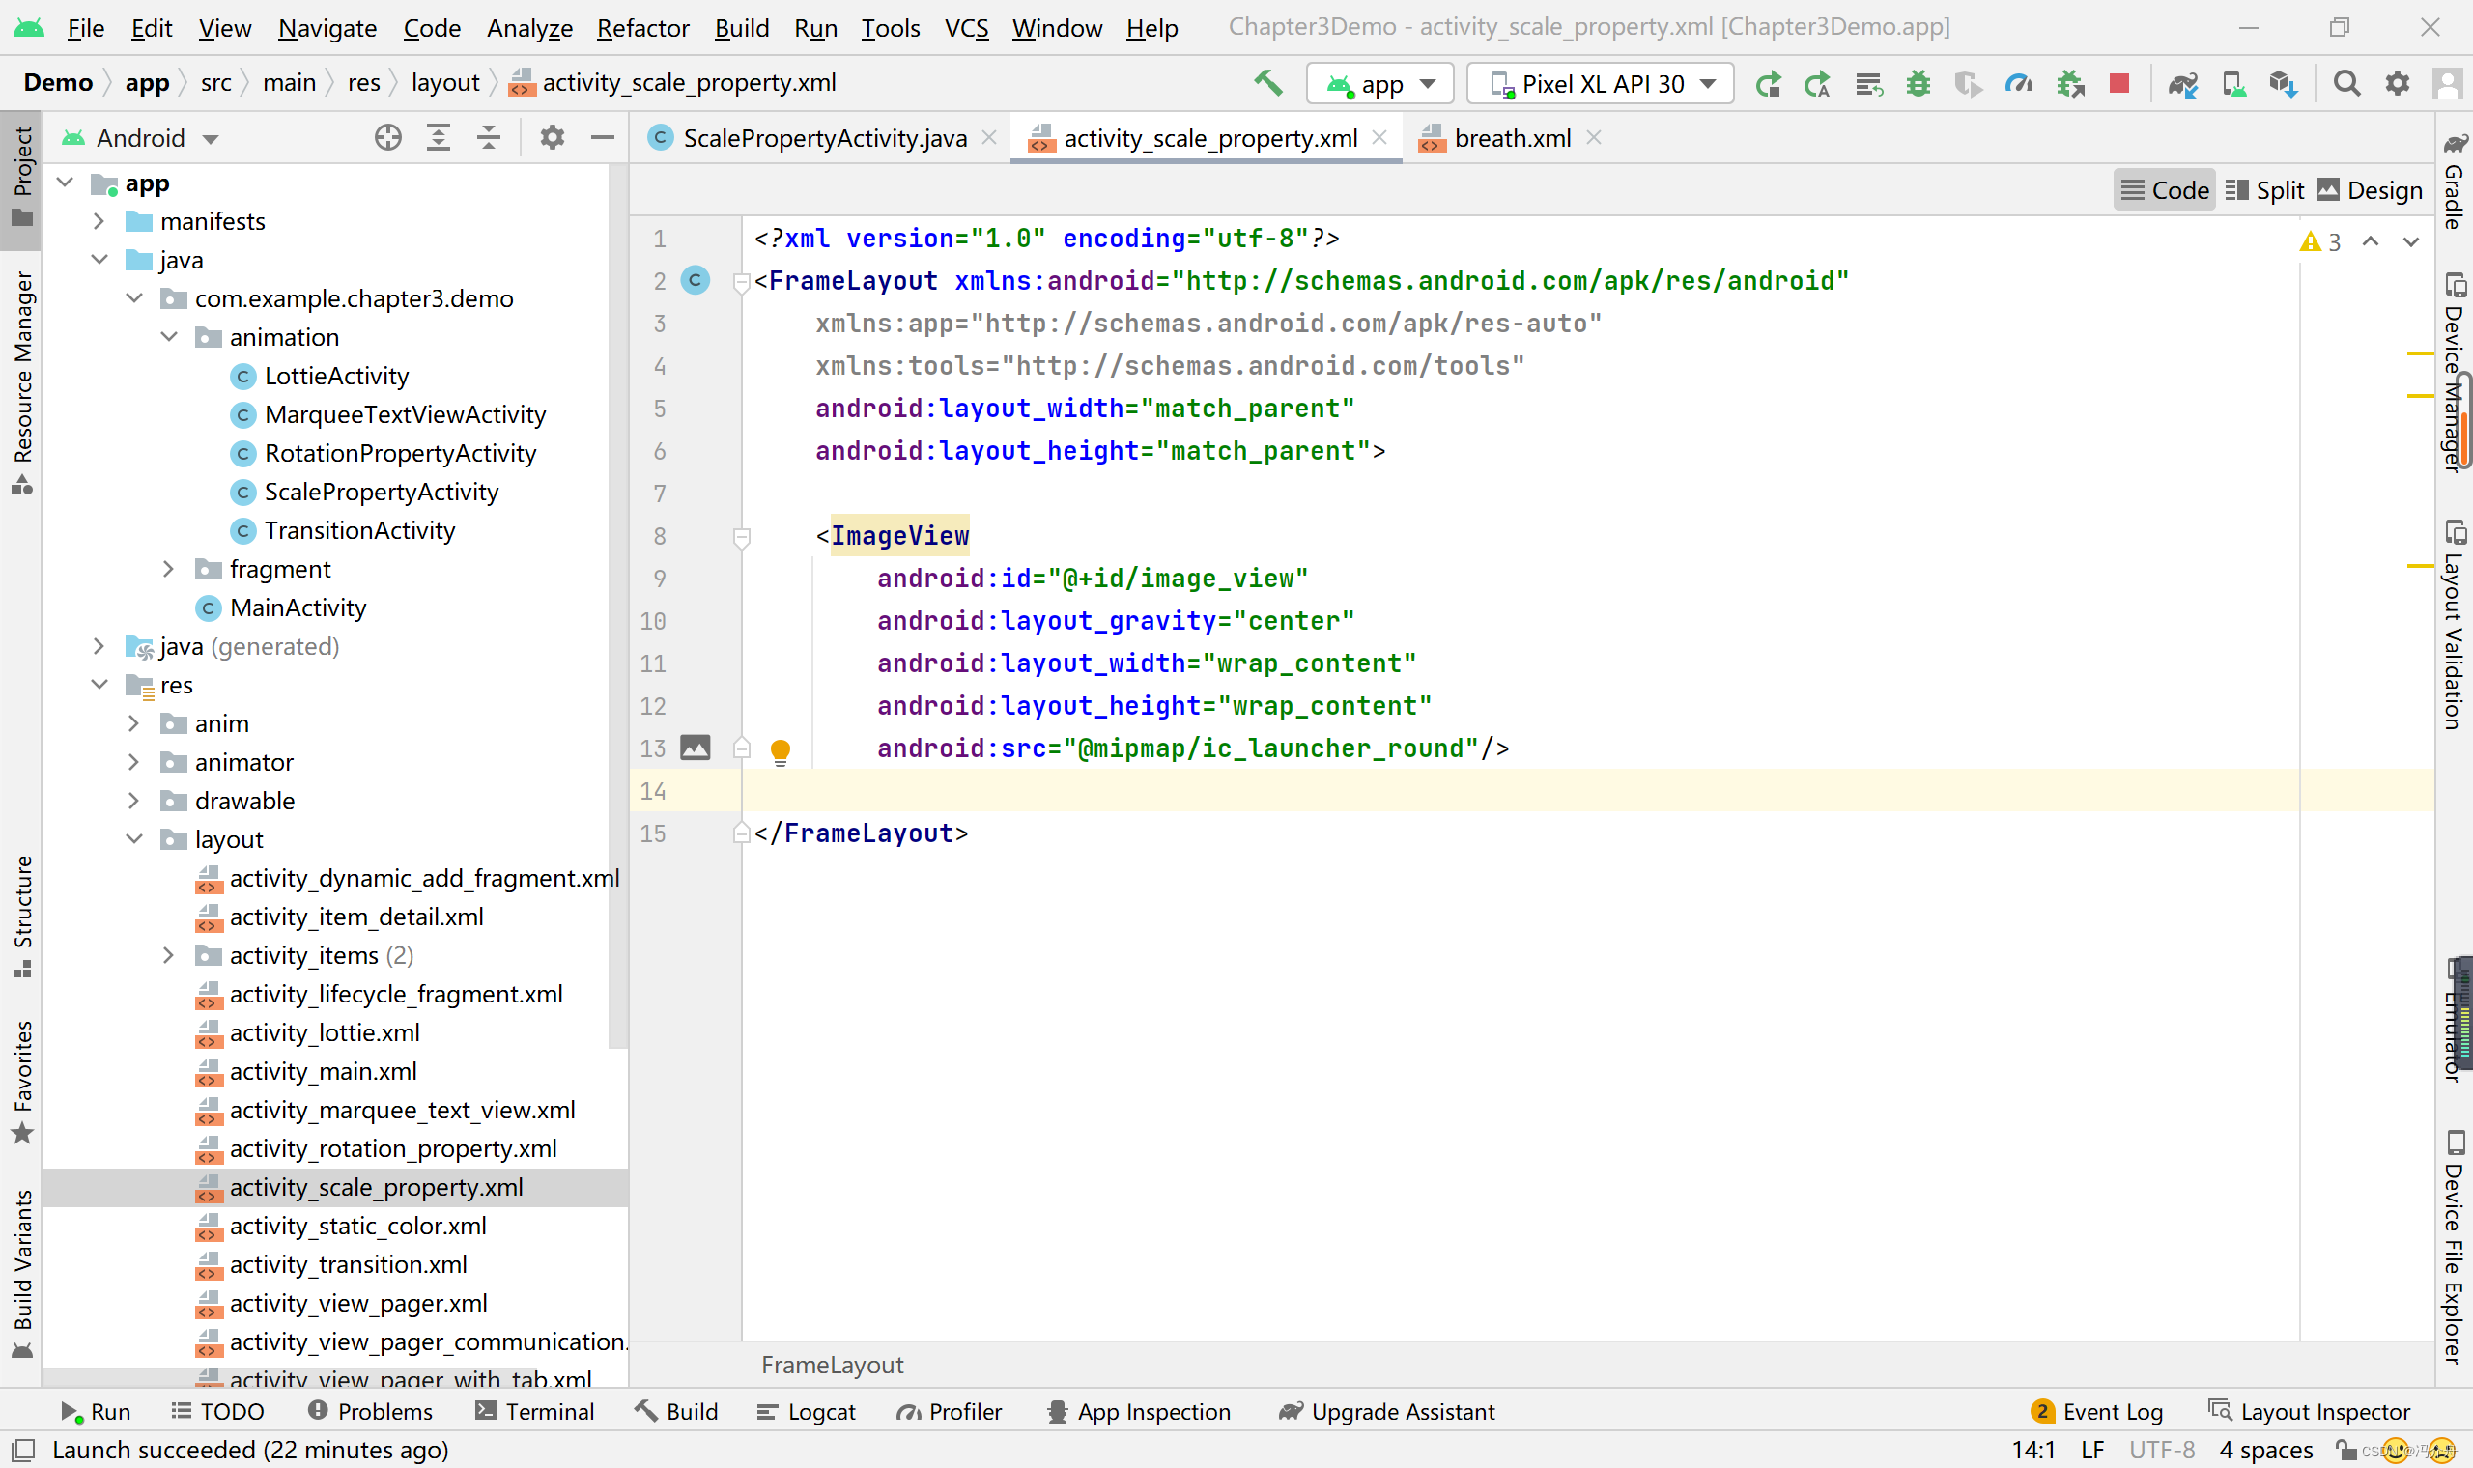Open the Profile app gauge icon
This screenshot has width=2473, height=1468.
(x=2018, y=83)
